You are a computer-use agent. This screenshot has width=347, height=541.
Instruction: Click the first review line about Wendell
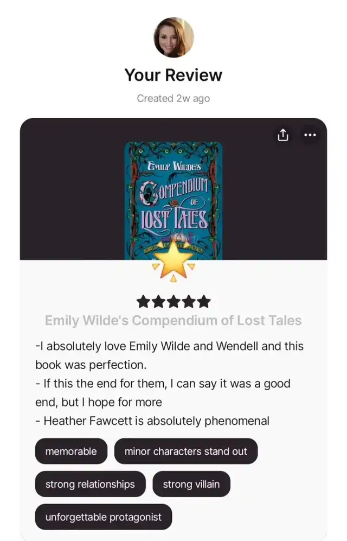(x=170, y=355)
